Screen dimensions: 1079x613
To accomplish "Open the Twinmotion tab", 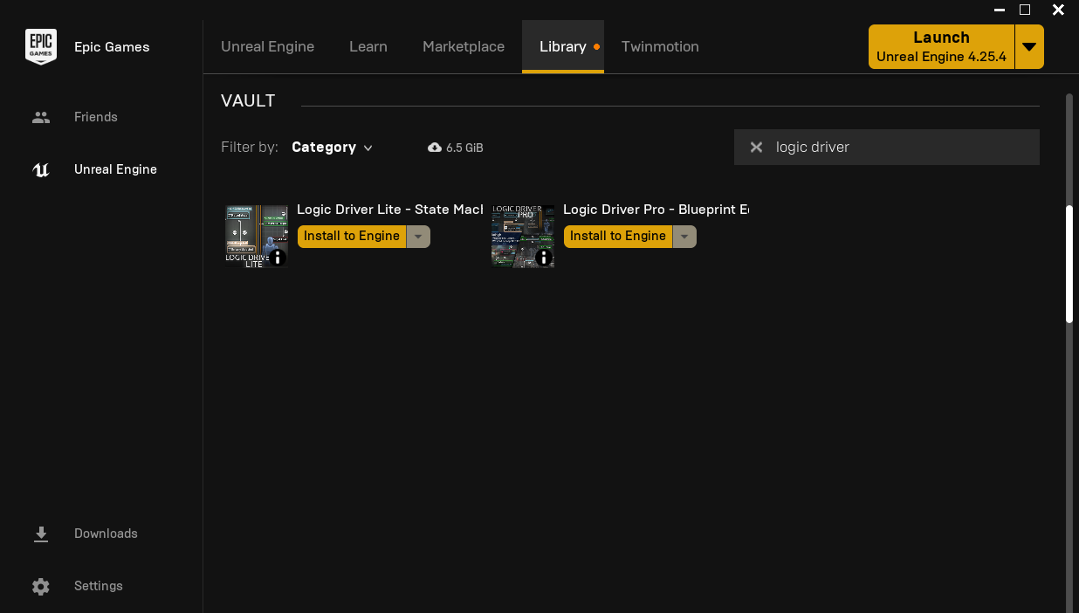I will [660, 46].
